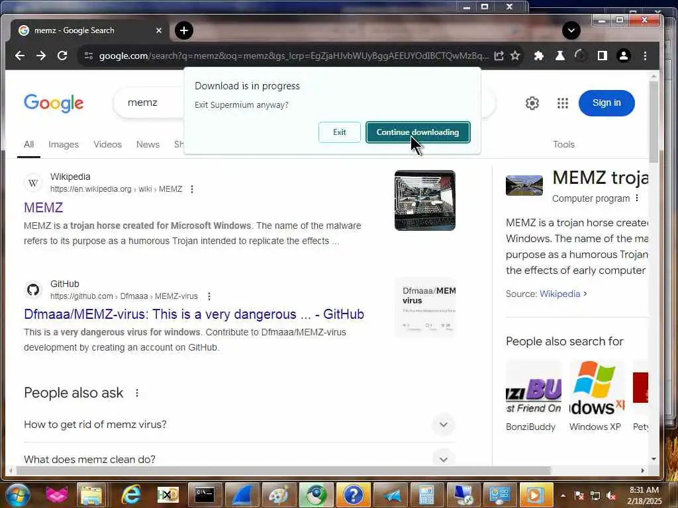Close the memz - Google Search tab
The width and height of the screenshot is (678, 508).
pyautogui.click(x=159, y=30)
